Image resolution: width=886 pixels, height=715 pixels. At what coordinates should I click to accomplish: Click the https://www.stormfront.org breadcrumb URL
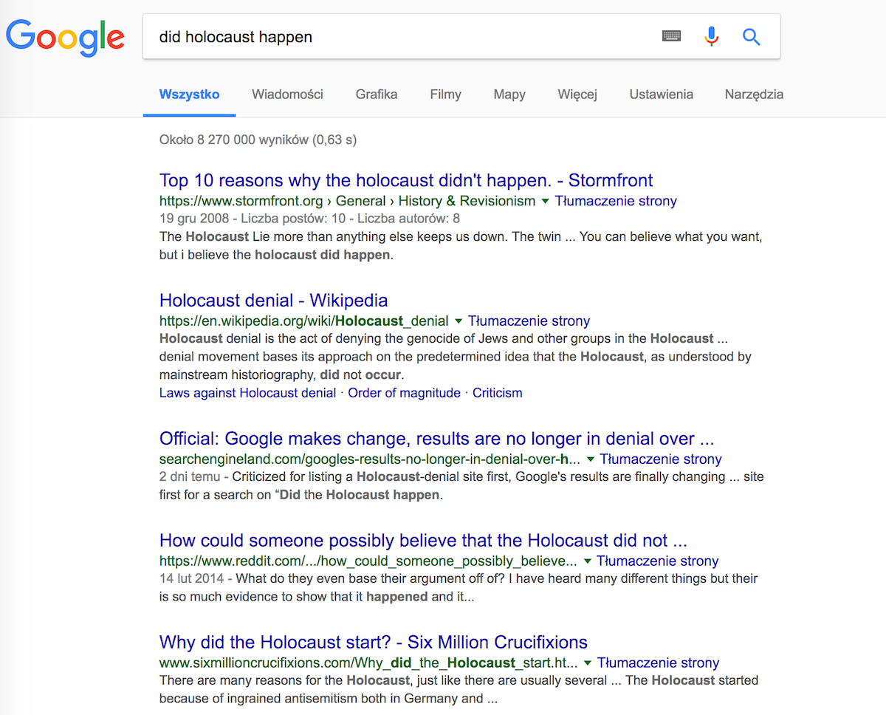[x=241, y=201]
